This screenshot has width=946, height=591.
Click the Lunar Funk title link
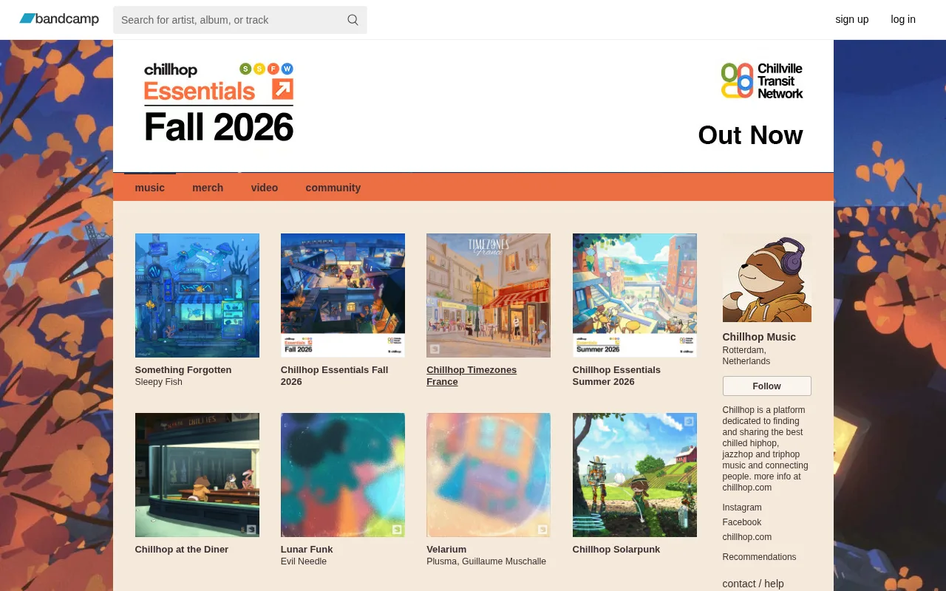click(x=307, y=550)
